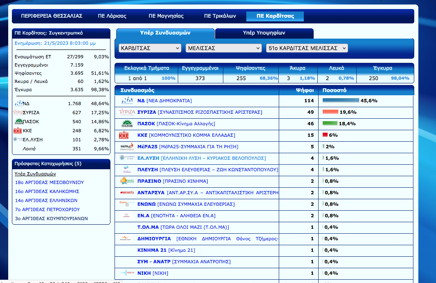Viewport: 436px width, 283px height.
Task: Click the ΠΡΑΣΙΝΟ ΚΙΝΗΜΑ party logo
Action: click(x=127, y=181)
